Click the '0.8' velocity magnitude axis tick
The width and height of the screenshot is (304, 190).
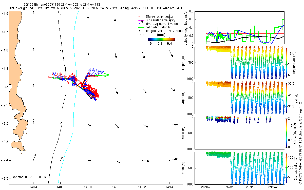191,11
